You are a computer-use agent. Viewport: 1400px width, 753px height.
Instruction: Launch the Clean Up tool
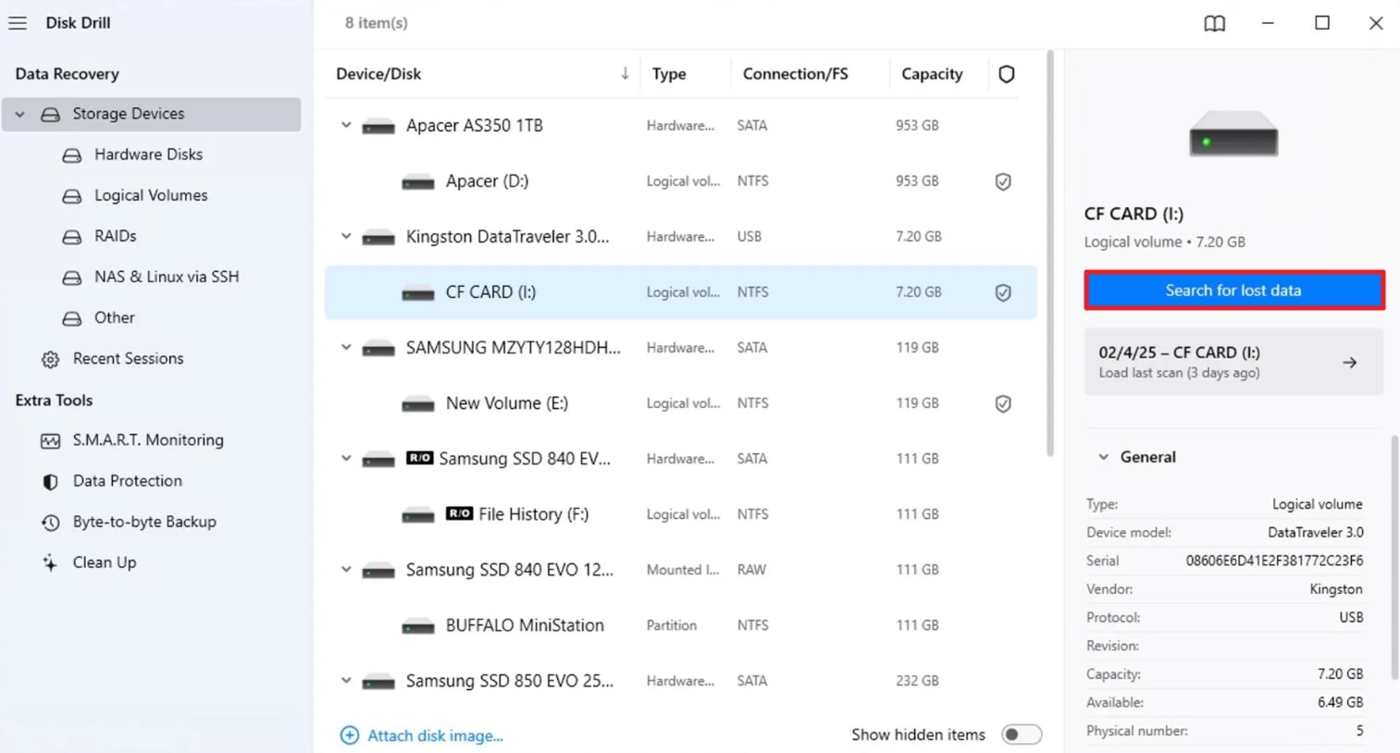coord(104,564)
